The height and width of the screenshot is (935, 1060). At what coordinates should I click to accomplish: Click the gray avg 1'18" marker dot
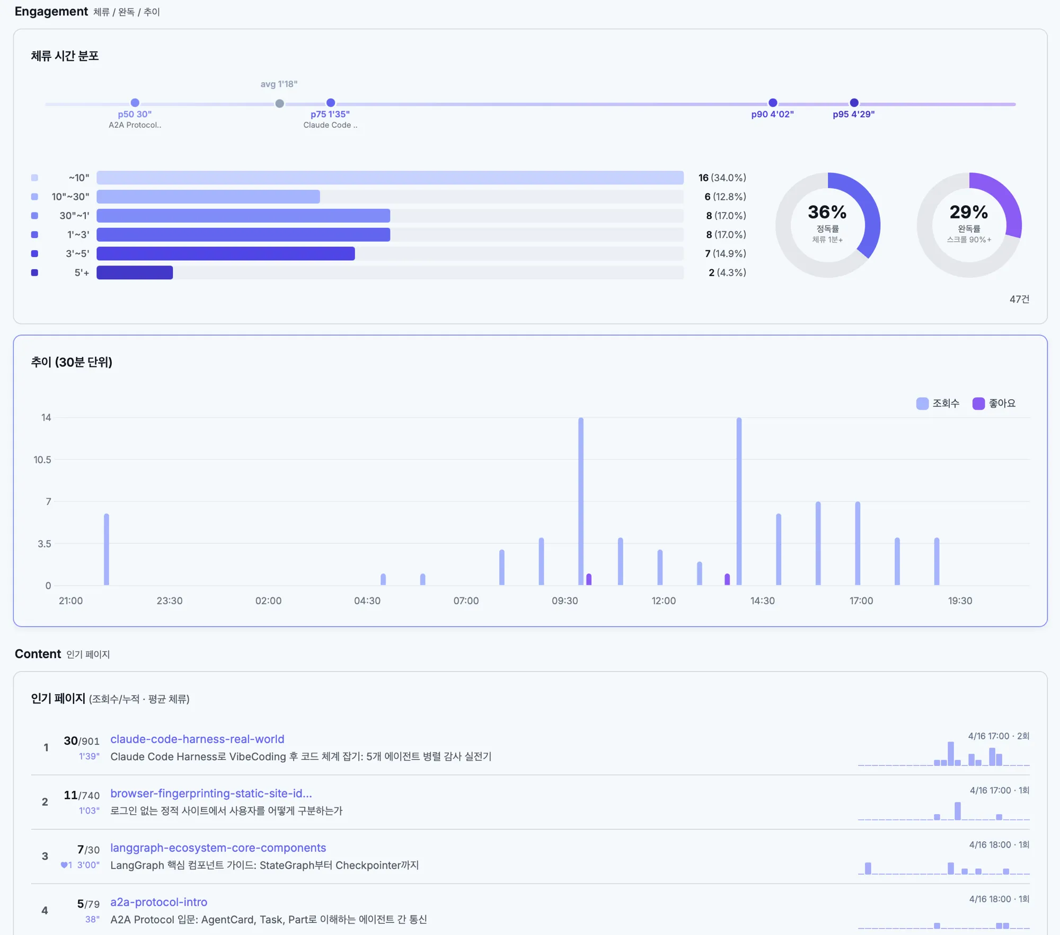(x=279, y=104)
